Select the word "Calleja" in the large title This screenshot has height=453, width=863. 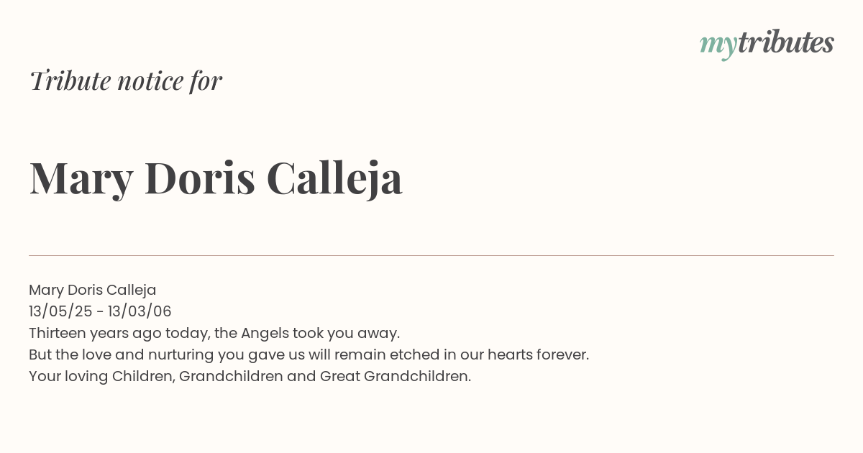point(334,178)
